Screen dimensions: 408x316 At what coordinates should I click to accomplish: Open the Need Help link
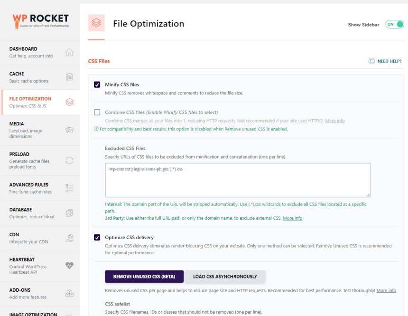point(385,61)
